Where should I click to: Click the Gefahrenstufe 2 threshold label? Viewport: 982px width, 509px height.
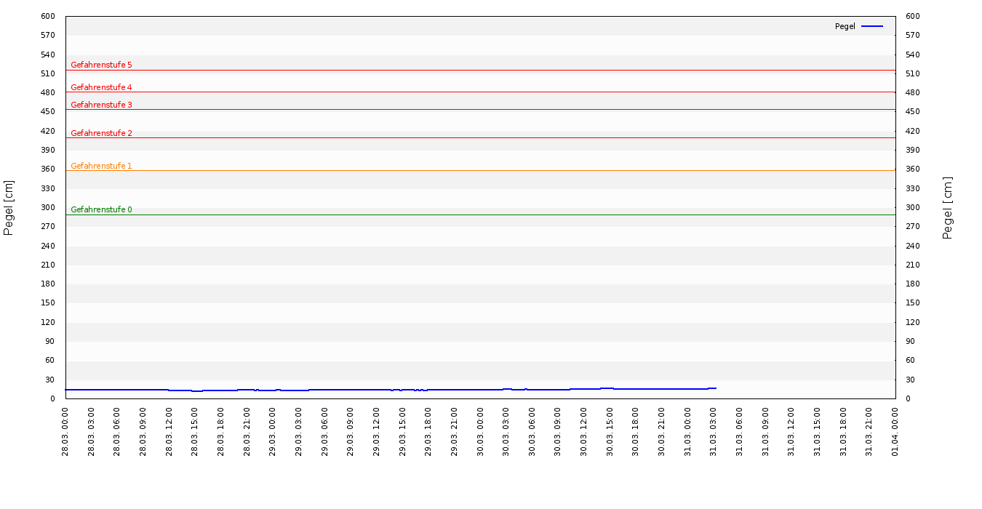tap(101, 133)
